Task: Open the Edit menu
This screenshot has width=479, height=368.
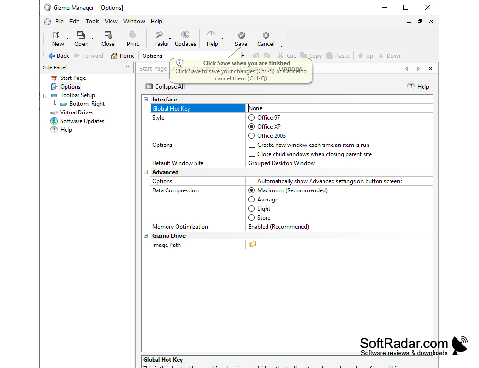Action: click(x=74, y=22)
